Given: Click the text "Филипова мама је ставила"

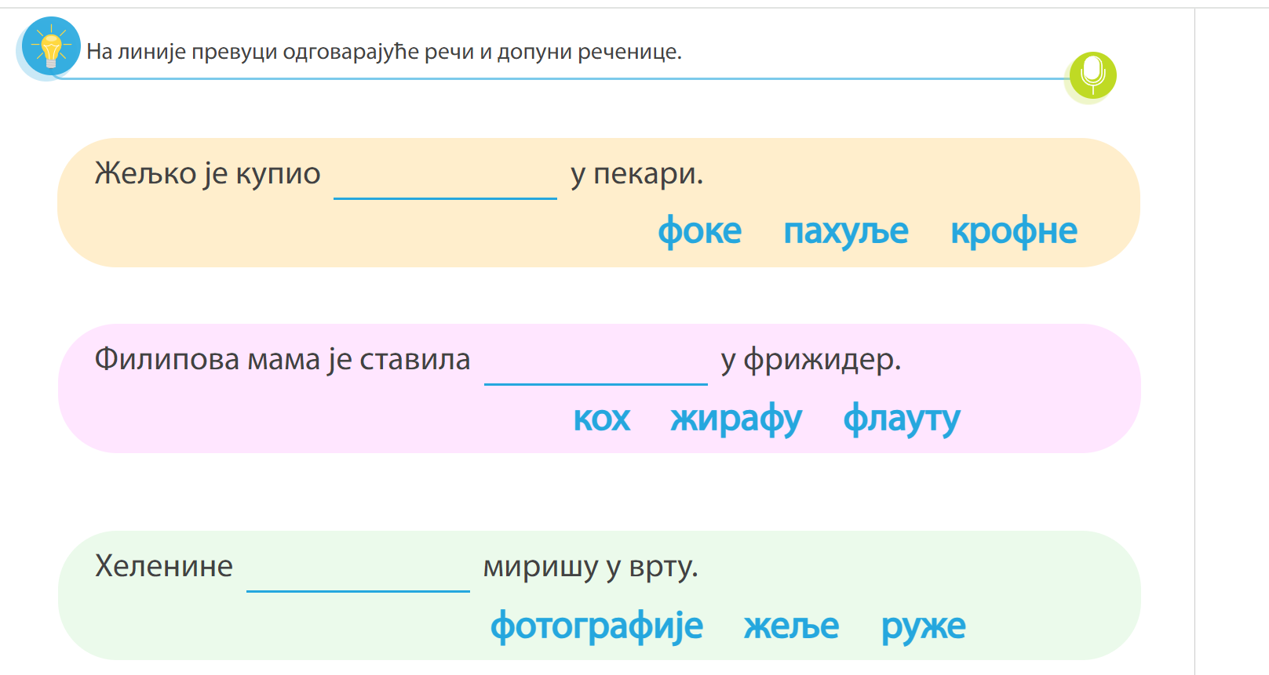Looking at the screenshot, I should pyautogui.click(x=283, y=359).
